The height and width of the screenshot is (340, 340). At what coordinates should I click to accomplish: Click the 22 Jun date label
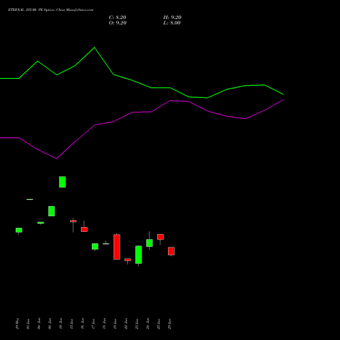click(126, 324)
